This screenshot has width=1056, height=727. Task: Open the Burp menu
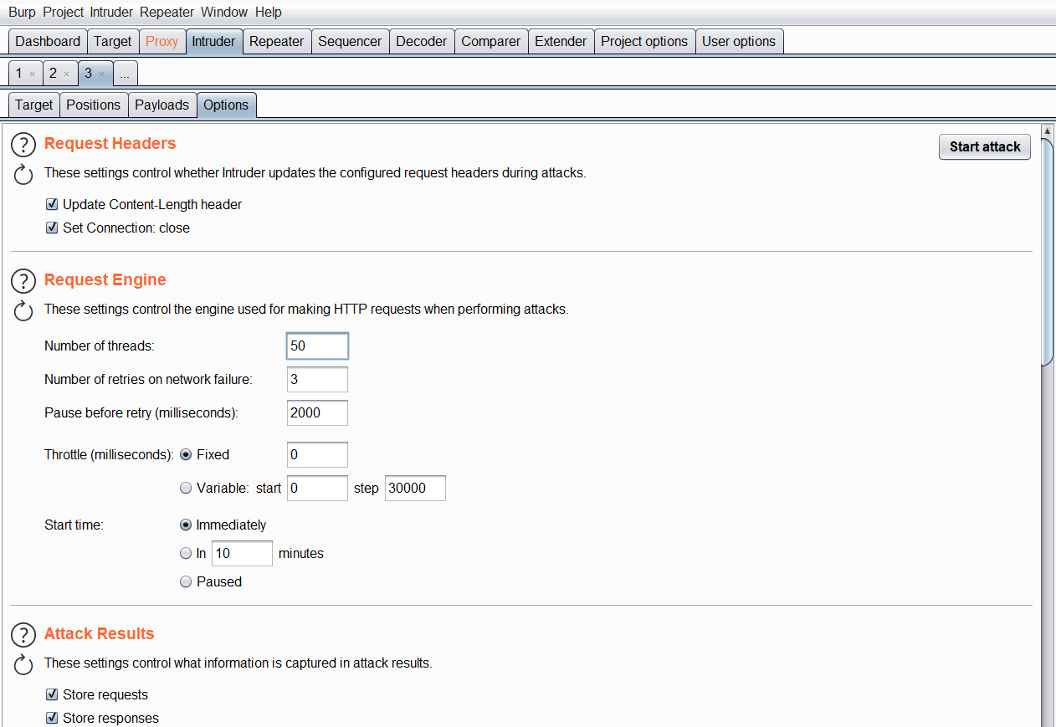pyautogui.click(x=22, y=12)
